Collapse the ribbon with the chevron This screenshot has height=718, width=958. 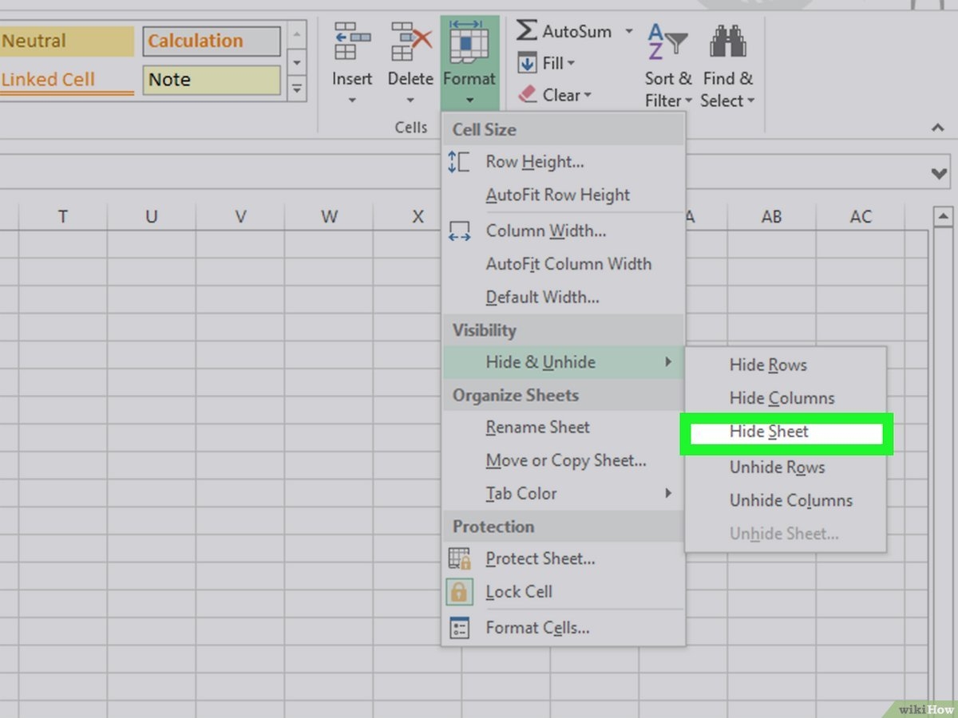coord(939,128)
